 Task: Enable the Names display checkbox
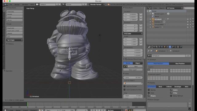[x=149, y=90]
